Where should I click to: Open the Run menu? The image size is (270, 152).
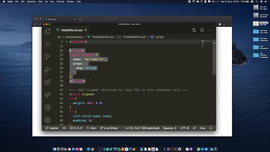click(x=52, y=2)
